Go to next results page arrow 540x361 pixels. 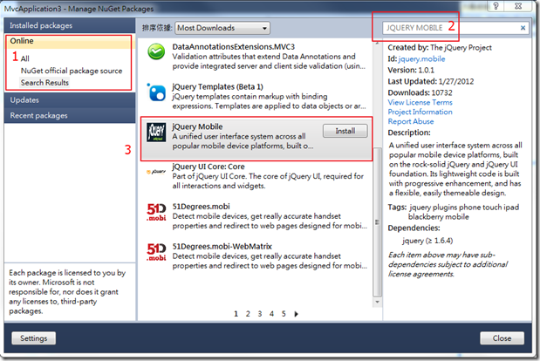(x=297, y=314)
